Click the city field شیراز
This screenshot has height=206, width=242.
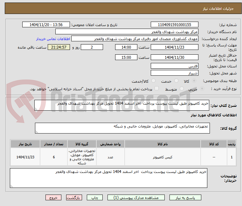(x=174, y=73)
